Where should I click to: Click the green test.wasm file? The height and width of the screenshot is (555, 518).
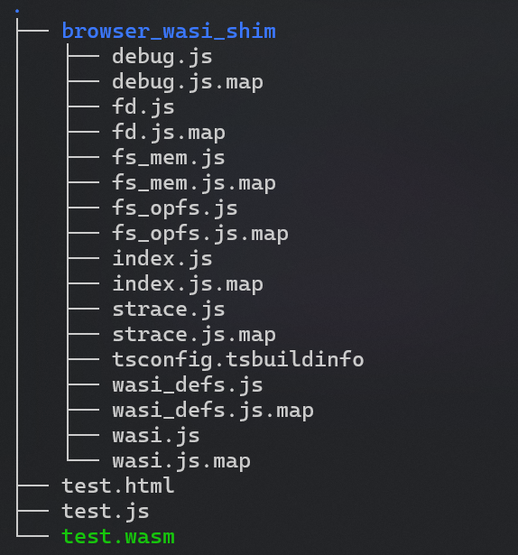coord(118,537)
